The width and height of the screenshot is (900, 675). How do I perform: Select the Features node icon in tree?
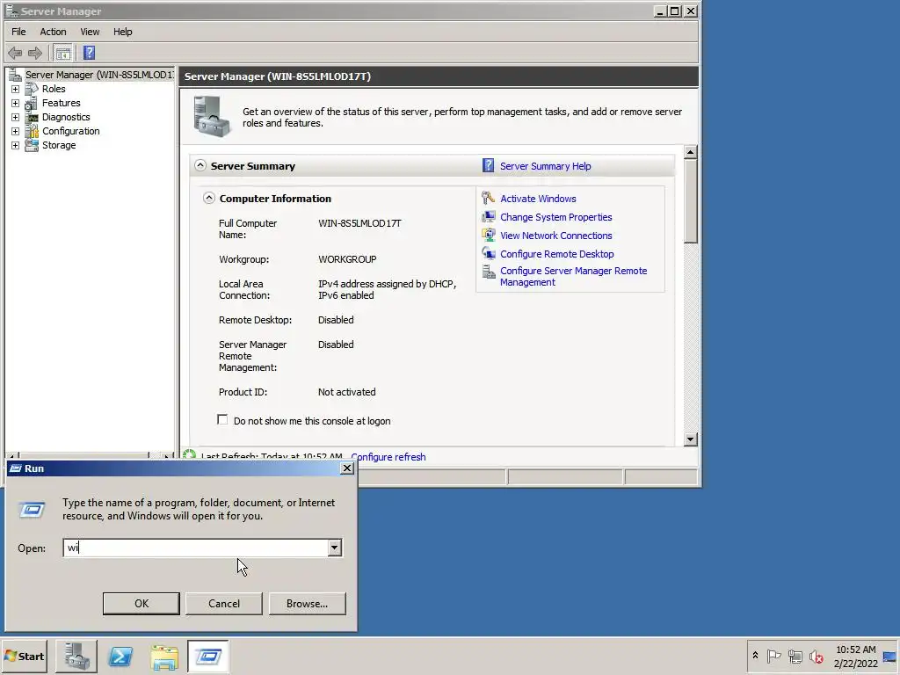(32, 104)
